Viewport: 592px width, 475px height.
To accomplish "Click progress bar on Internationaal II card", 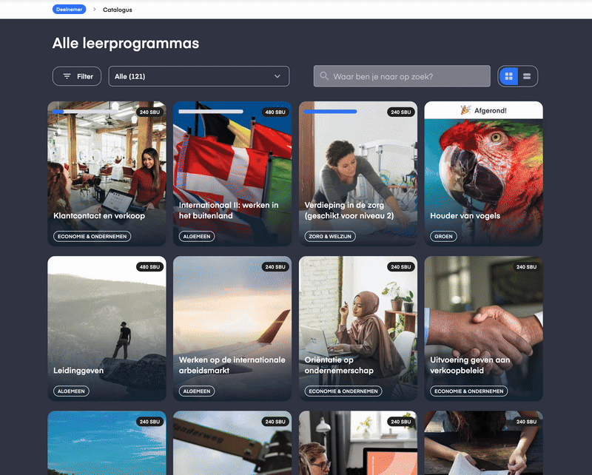I will 211,112.
